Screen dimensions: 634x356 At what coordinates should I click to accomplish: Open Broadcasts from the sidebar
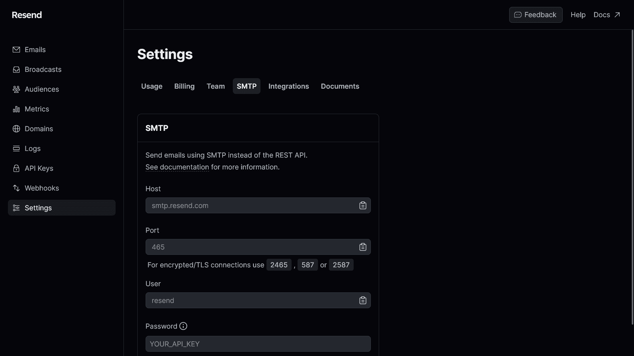62,69
